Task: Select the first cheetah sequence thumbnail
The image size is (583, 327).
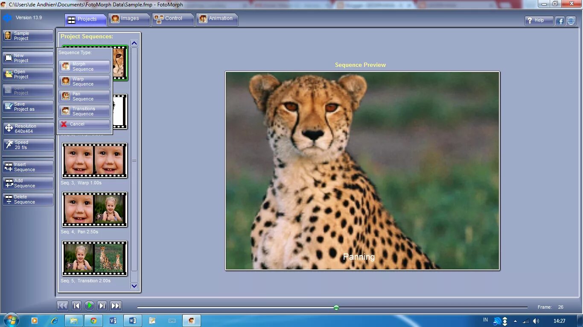Action: click(x=120, y=63)
